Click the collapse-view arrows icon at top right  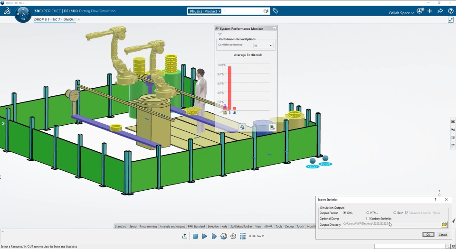450,20
